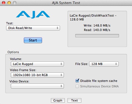Toggle the Simultaneous Device DMA checkbox

pyautogui.click(x=77, y=86)
